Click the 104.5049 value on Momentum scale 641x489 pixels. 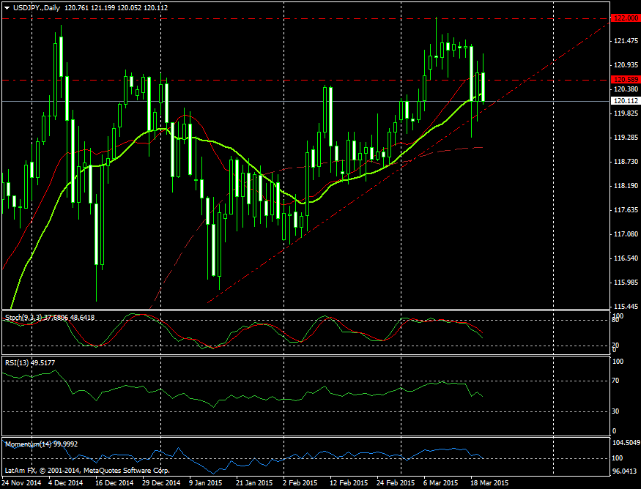(625, 444)
